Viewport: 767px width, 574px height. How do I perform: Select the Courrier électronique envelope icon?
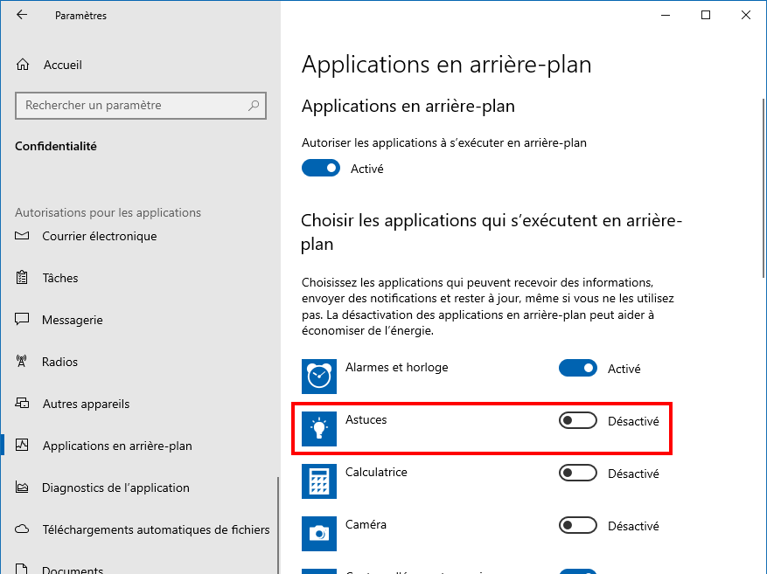23,236
